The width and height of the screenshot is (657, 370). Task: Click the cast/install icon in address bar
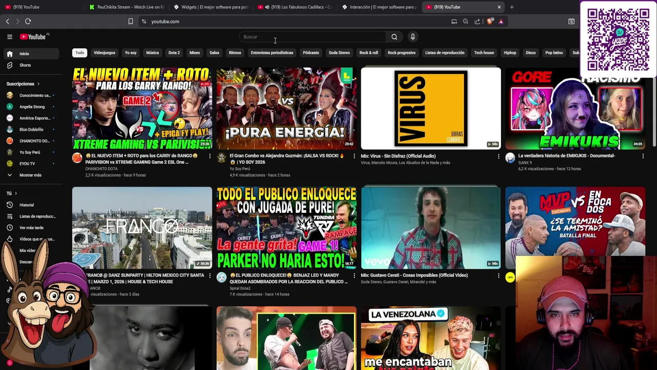[454, 22]
